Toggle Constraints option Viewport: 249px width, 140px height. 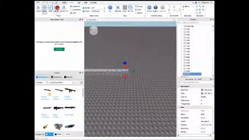click(75, 10)
